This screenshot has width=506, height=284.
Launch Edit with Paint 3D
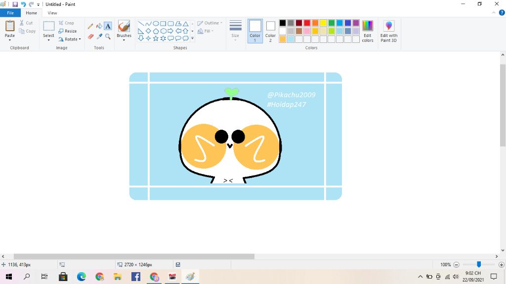(389, 31)
